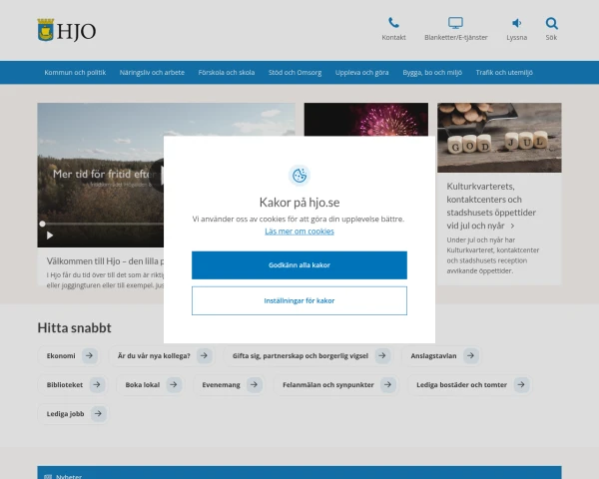Screen dimensions: 599x479
Task: Click Välkommen till Hjo video heading
Action: coord(105,261)
